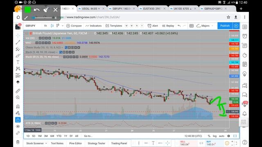Toggle auto scale

(221, 136)
